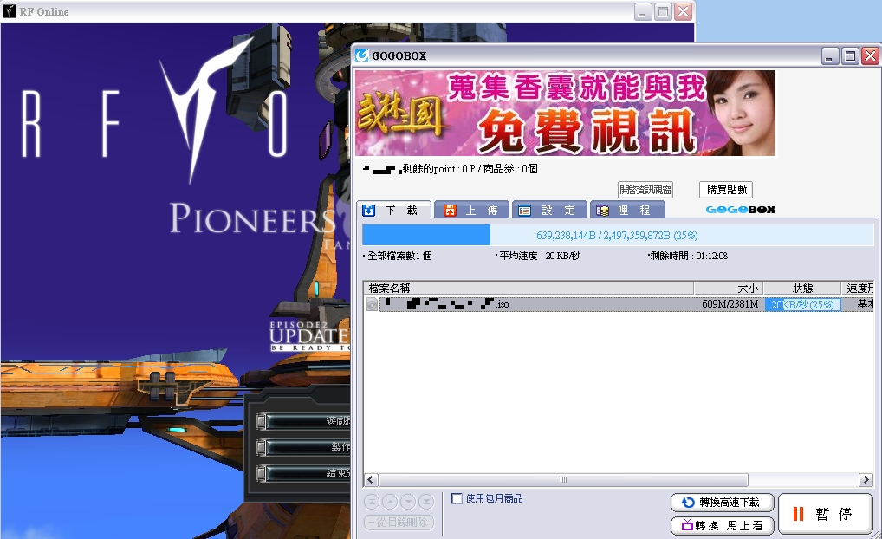Maximize the GOGOBOX window
The height and width of the screenshot is (539, 882).
click(850, 55)
